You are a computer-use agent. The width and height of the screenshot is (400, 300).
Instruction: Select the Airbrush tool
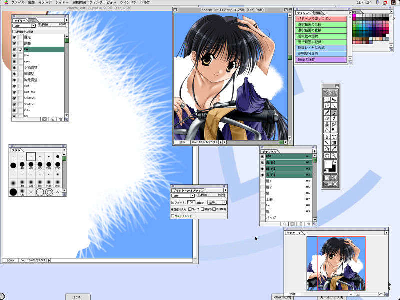[327, 112]
